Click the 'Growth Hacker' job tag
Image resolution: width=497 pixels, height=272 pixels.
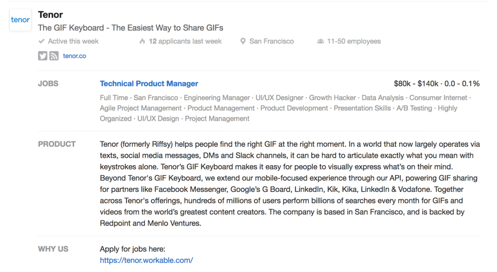[332, 98]
